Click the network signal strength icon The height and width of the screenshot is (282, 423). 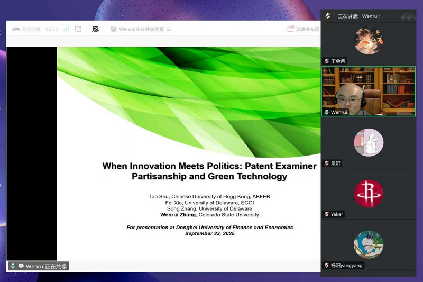point(66,29)
